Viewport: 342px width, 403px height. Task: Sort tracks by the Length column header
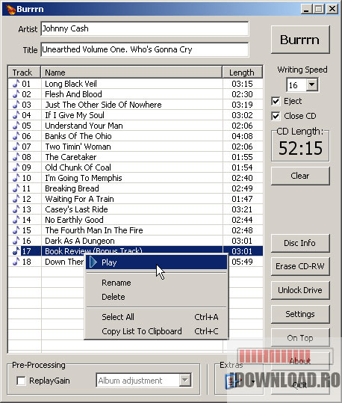click(242, 73)
